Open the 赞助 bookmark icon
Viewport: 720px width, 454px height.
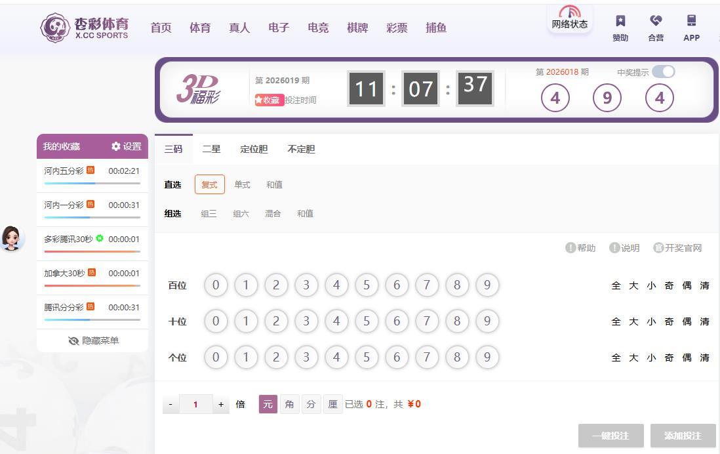(620, 21)
